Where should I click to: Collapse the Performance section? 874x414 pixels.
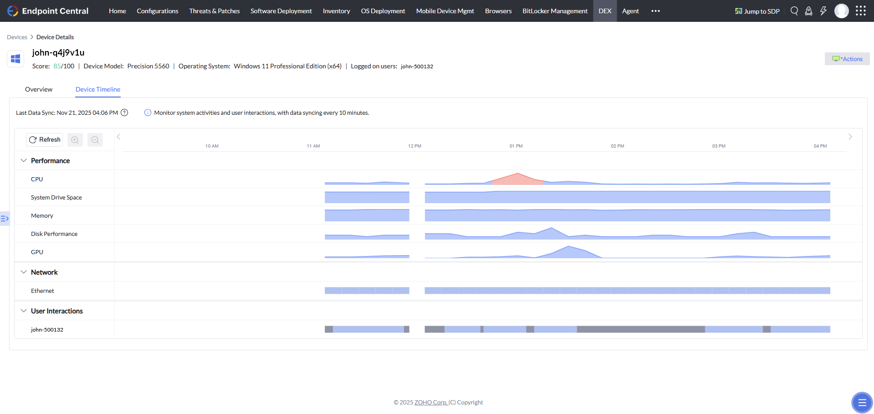(24, 161)
